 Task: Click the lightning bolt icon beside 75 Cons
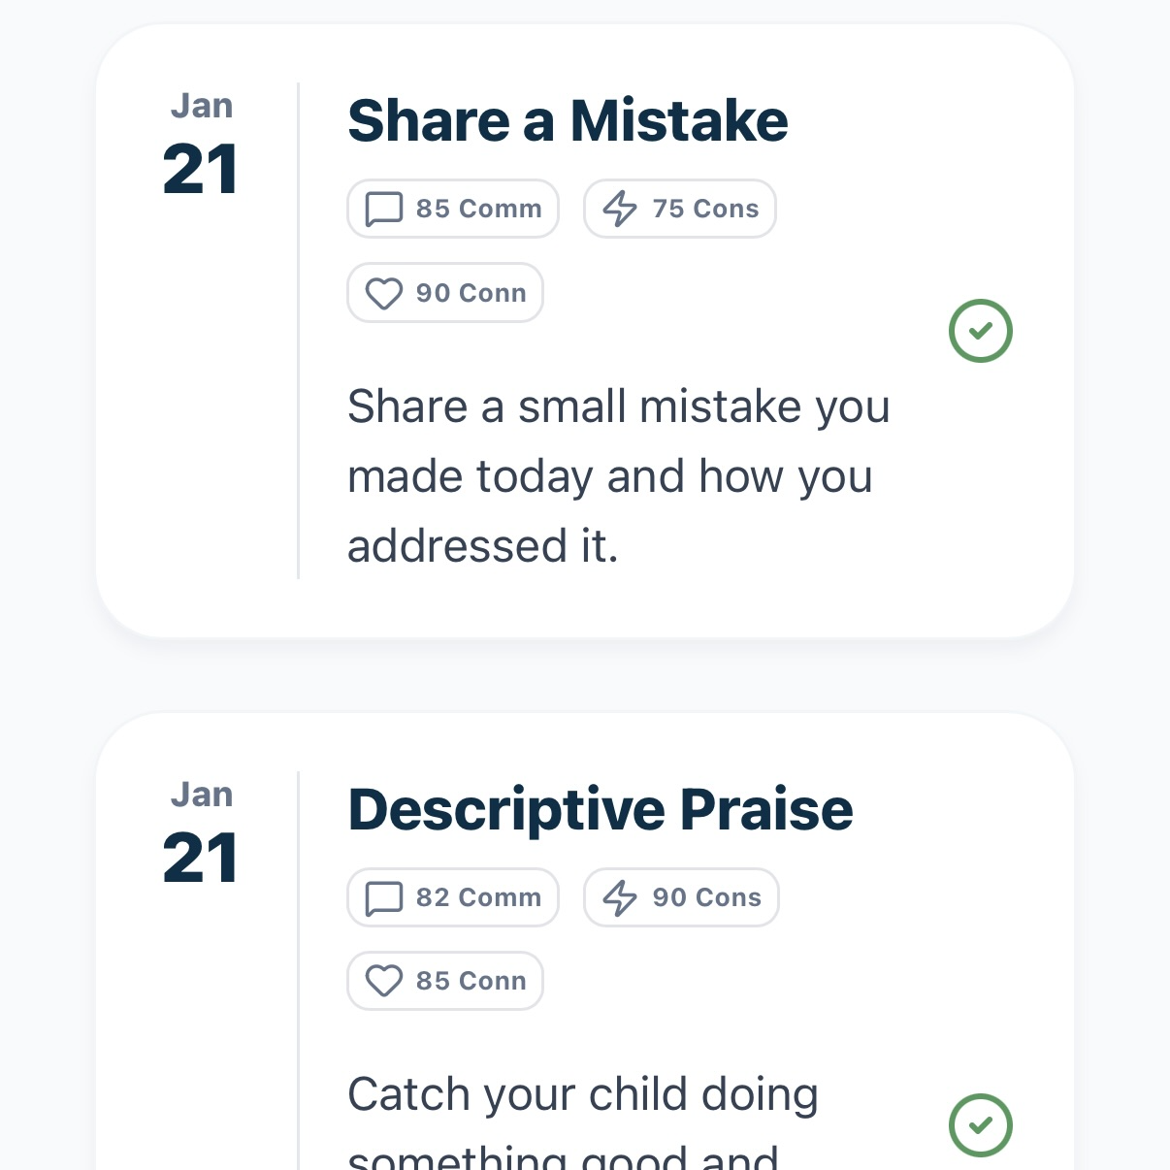click(620, 209)
